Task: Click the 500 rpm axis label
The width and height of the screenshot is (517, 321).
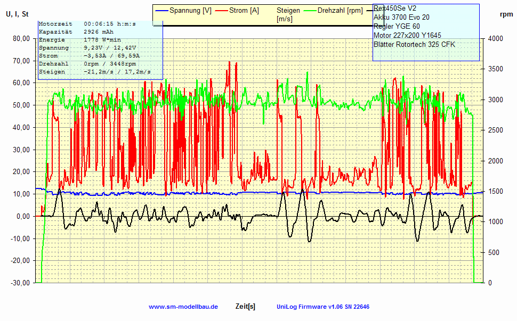Action: (494, 252)
